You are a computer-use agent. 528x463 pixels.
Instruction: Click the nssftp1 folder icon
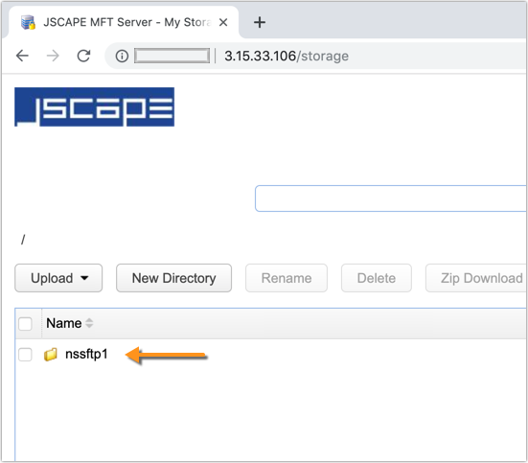51,355
